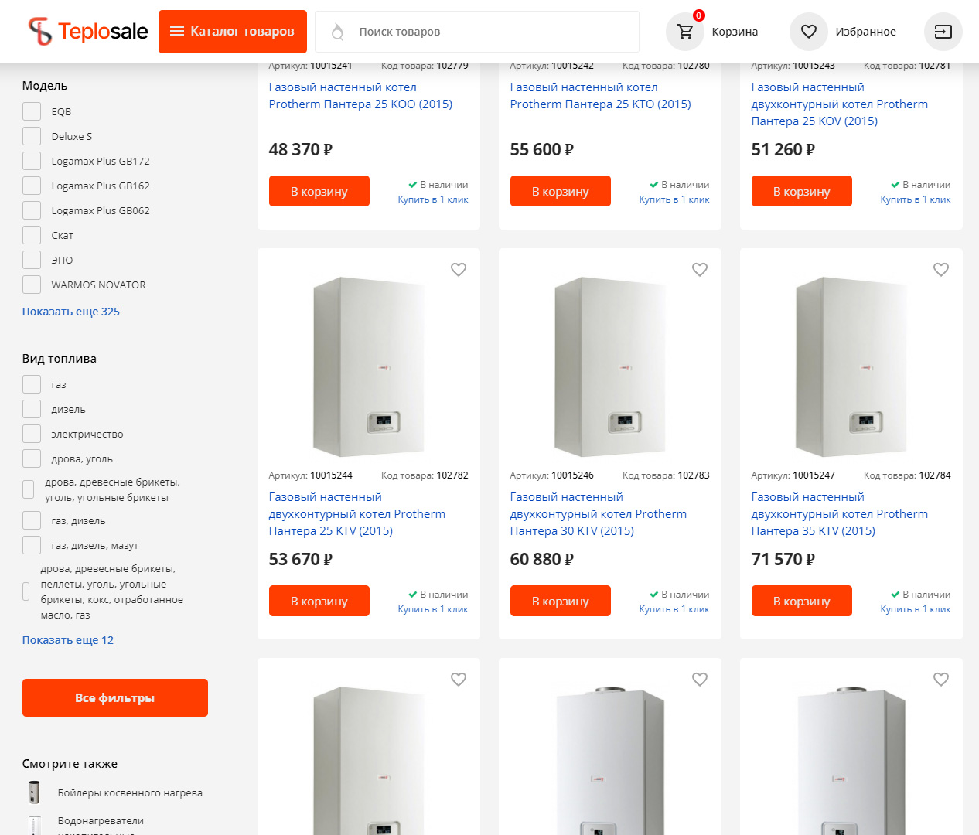
Task: Expand models with Показать еще 325
Action: [71, 312]
